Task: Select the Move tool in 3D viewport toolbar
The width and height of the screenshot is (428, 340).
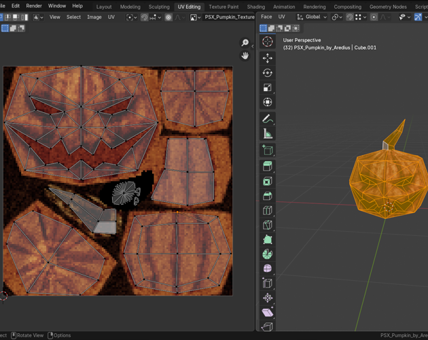Action: coord(268,58)
